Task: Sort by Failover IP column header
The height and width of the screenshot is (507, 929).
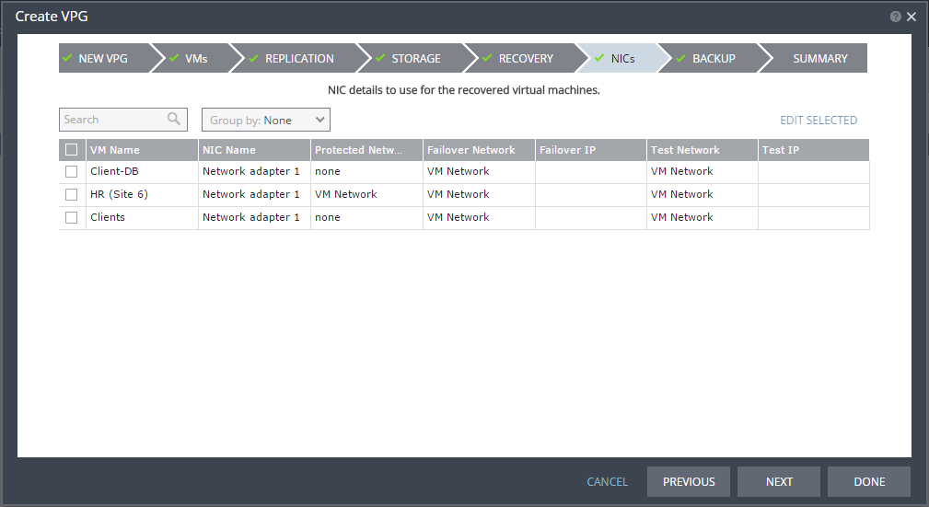Action: tap(591, 150)
